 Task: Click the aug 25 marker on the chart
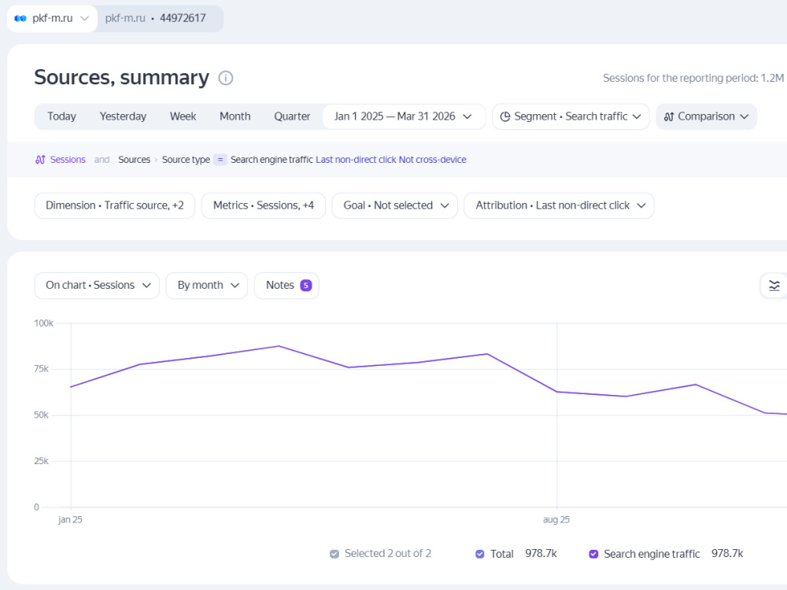click(x=556, y=520)
